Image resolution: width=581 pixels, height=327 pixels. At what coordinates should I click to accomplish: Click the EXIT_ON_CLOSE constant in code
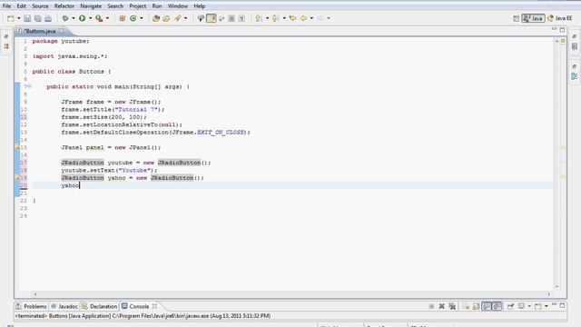click(x=221, y=133)
